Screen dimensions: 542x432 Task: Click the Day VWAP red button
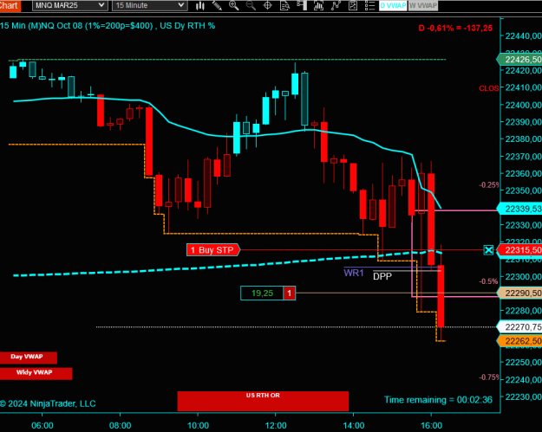(x=29, y=358)
